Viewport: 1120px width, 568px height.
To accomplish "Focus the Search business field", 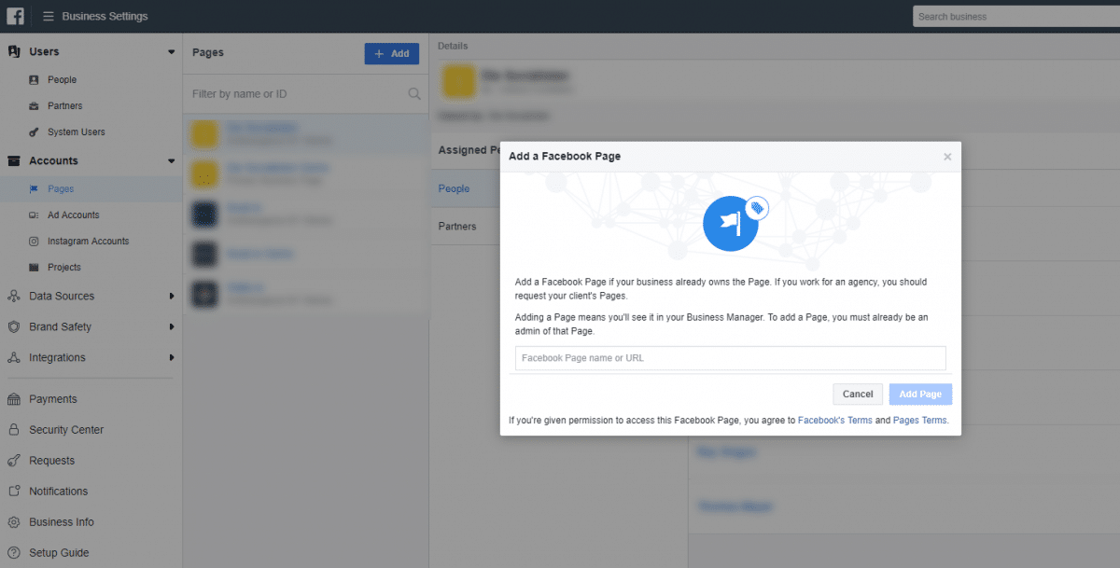I will [1015, 17].
